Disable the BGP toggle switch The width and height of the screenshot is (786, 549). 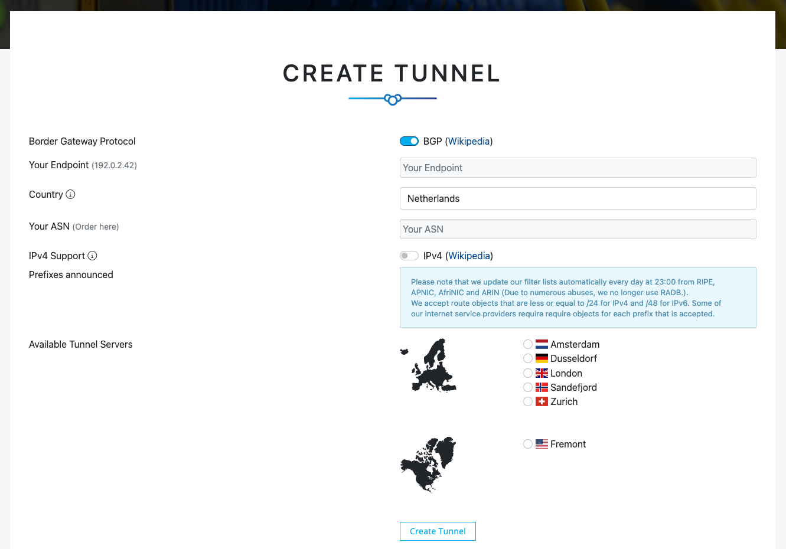(x=409, y=141)
